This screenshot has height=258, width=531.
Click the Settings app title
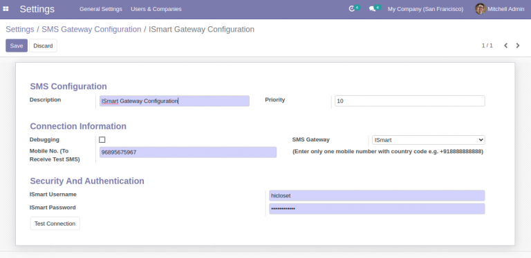point(37,9)
